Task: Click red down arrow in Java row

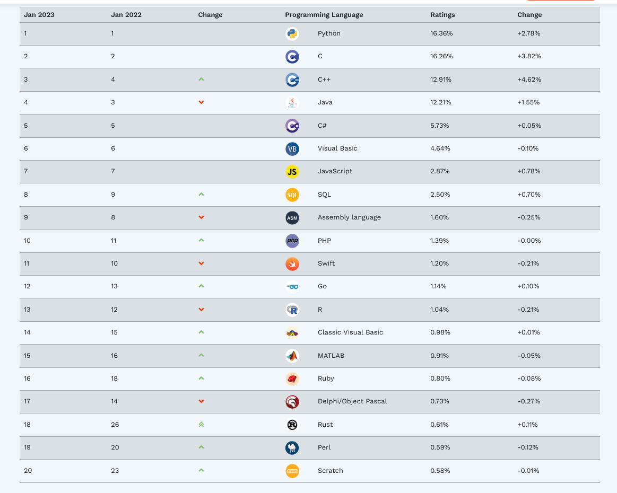Action: [201, 102]
